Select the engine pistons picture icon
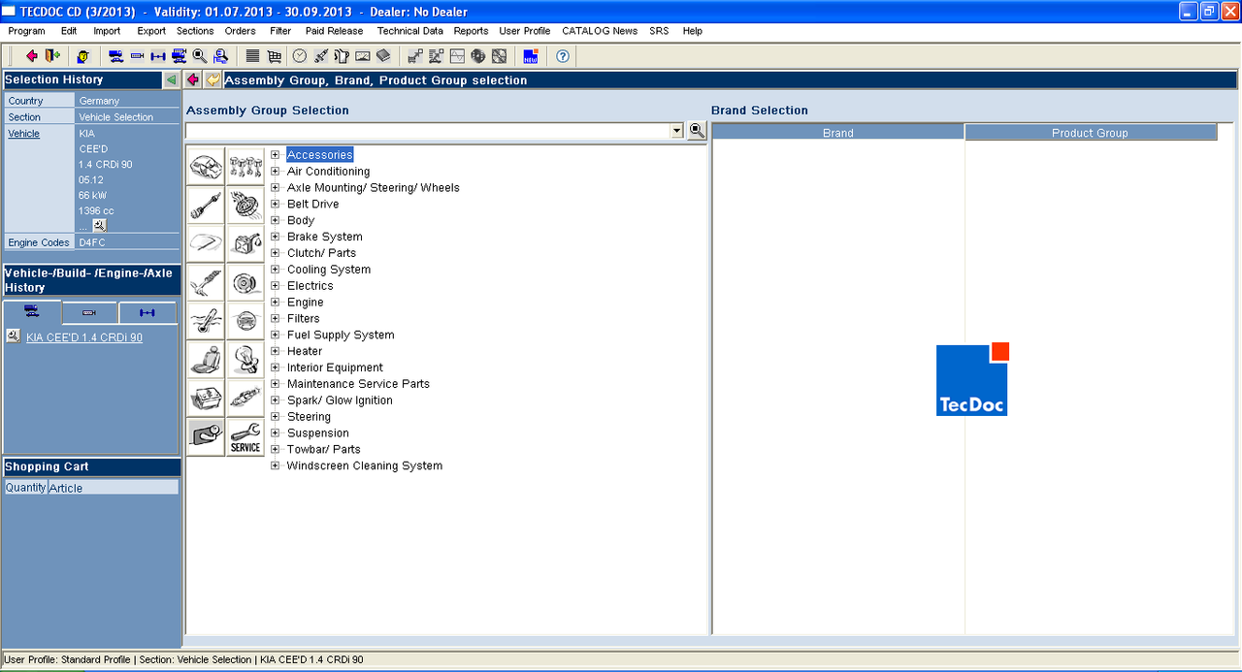Screen dimensions: 1242x672 pos(245,166)
